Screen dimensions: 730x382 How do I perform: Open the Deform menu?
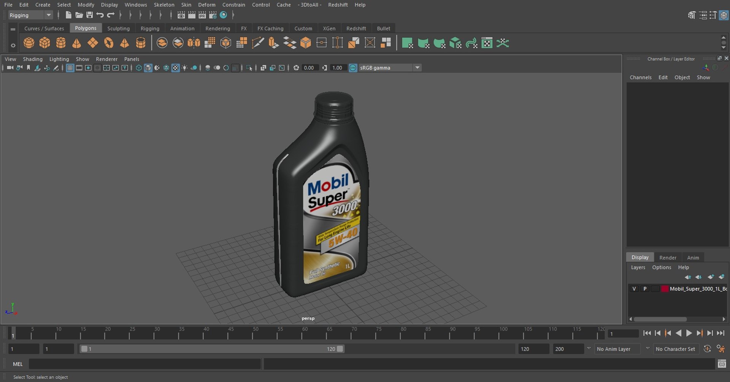206,5
